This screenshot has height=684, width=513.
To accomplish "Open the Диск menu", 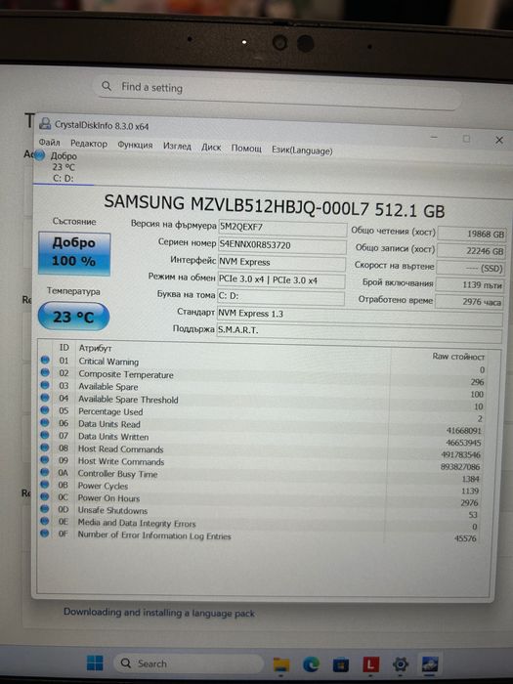I will (x=211, y=148).
